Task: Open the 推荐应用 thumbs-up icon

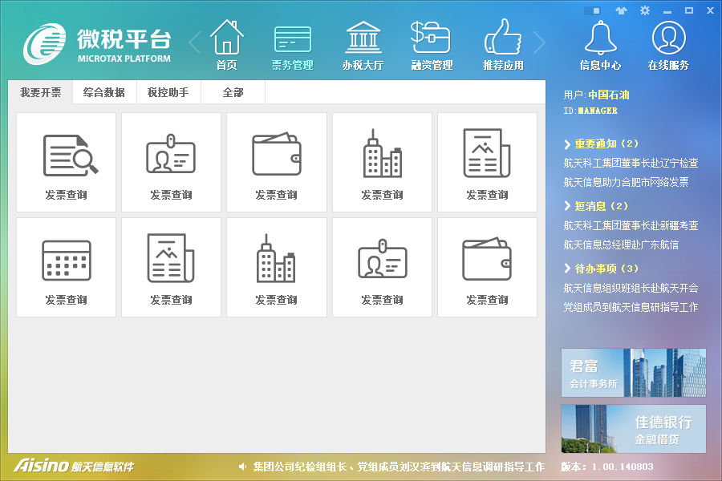Action: pos(503,45)
